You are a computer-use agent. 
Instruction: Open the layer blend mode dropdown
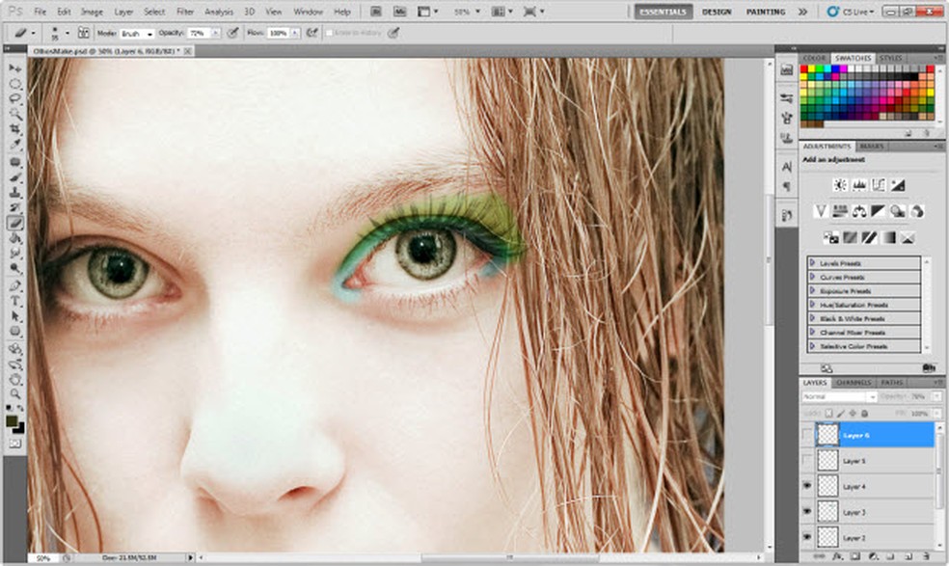pos(838,396)
